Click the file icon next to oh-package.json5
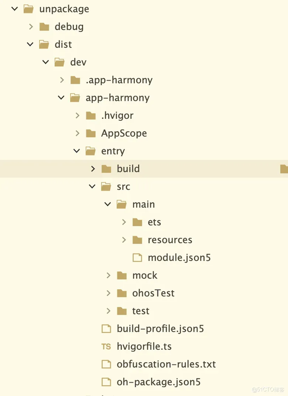Viewport: 288px width, 396px height. click(106, 382)
